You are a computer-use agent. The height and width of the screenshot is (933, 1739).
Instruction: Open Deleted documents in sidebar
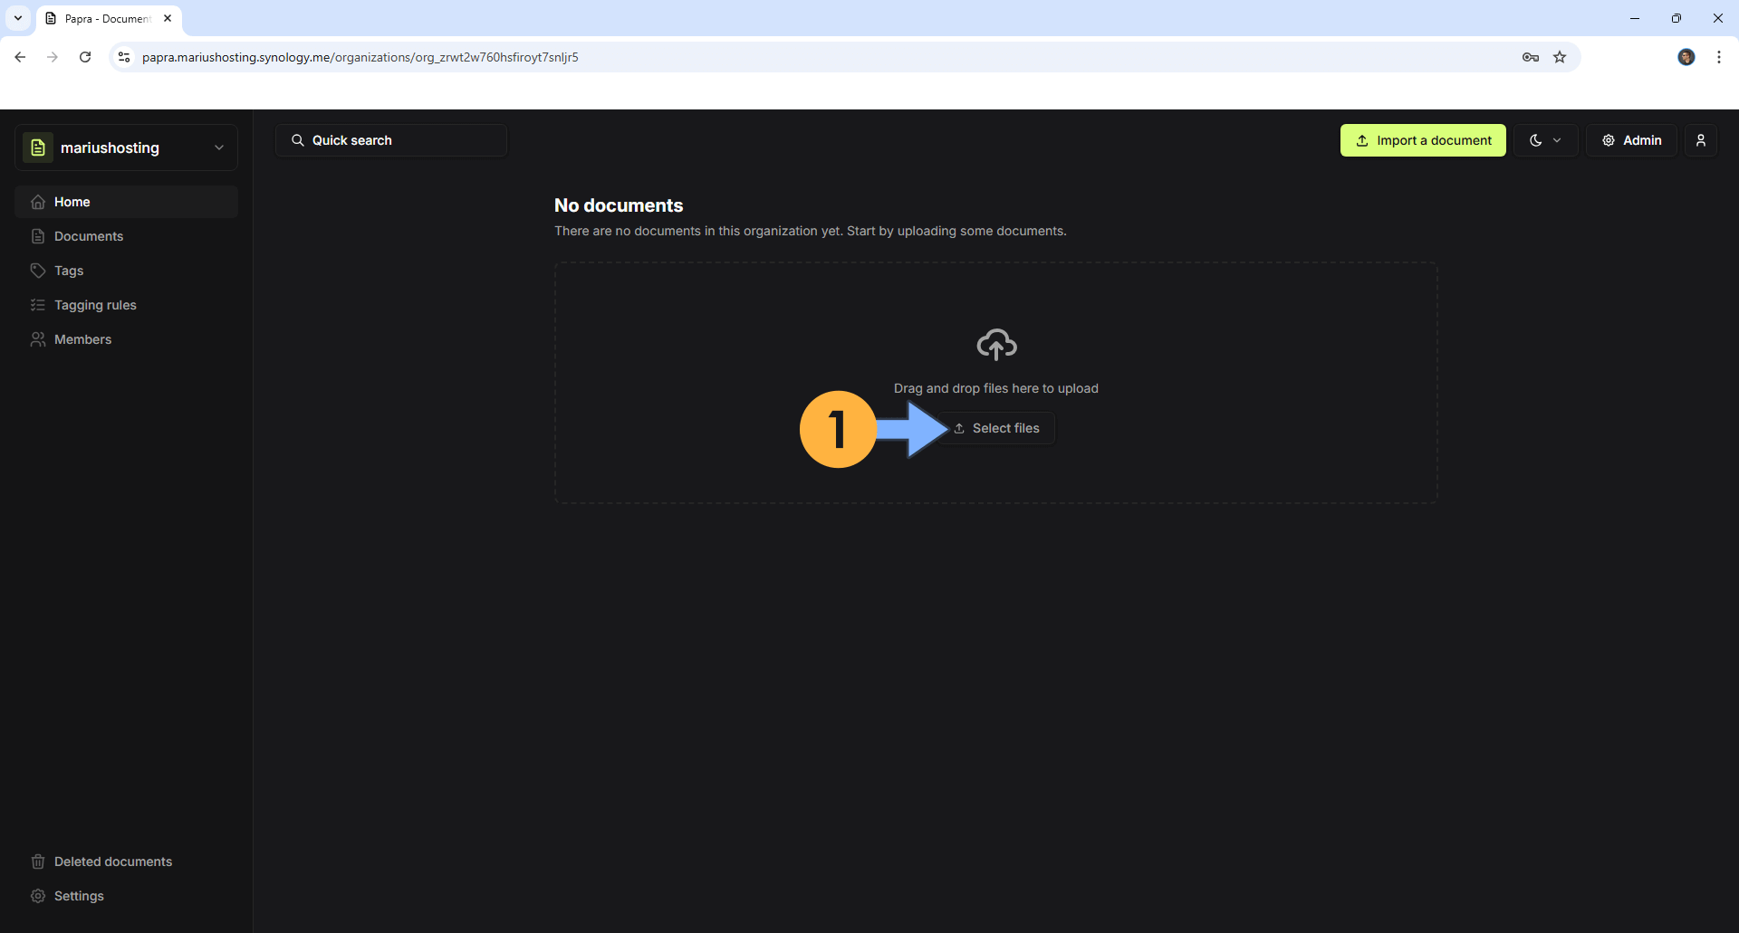(113, 862)
